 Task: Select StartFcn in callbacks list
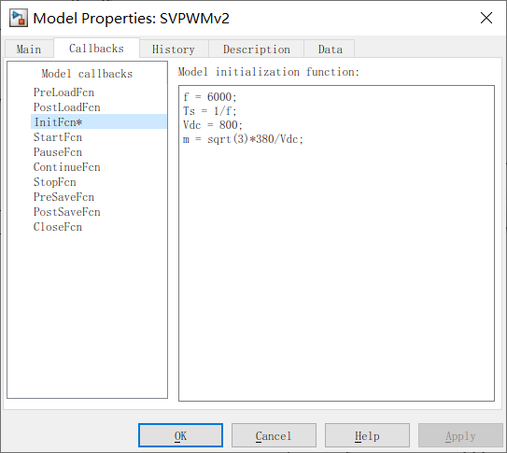coord(58,137)
